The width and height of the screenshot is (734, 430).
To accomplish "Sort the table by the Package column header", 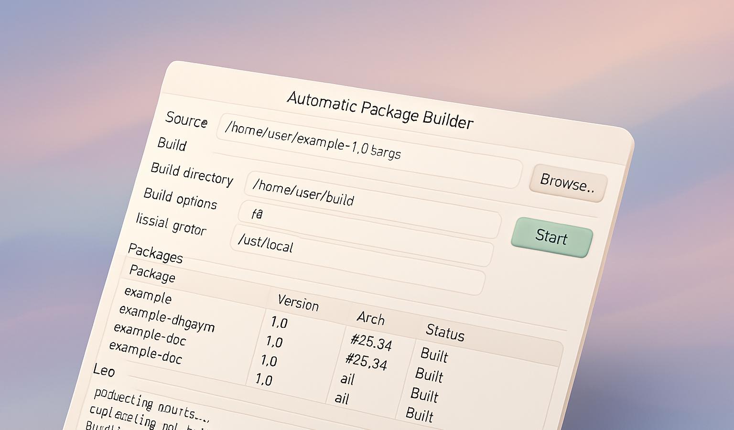I will 152,273.
